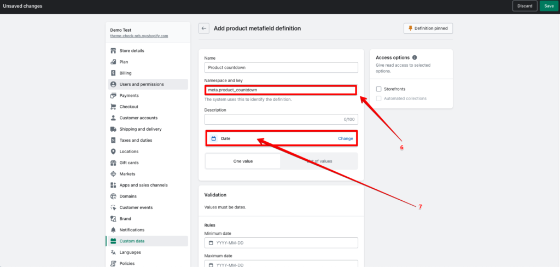Click the Payments card icon

click(x=113, y=95)
